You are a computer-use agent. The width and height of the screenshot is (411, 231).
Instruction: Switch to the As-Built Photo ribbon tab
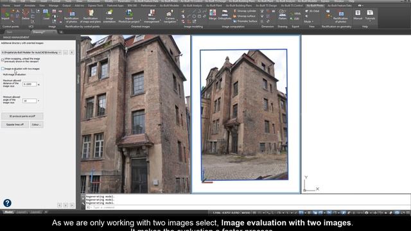click(315, 6)
